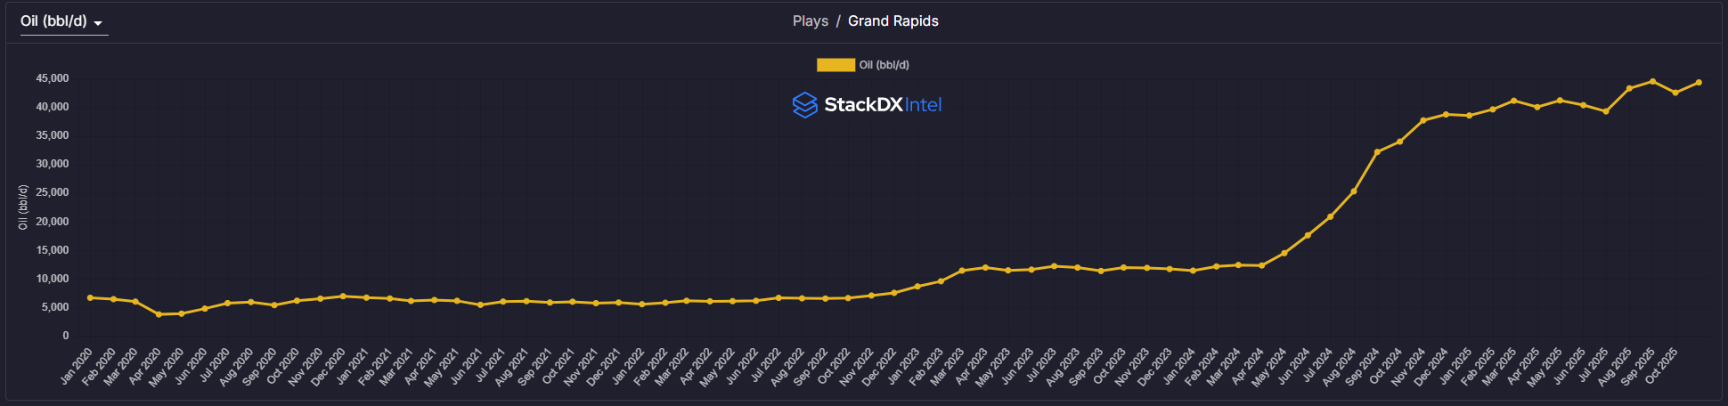
Task: Open the Oil (bbl/d) metric dropdown
Action: (x=54, y=21)
